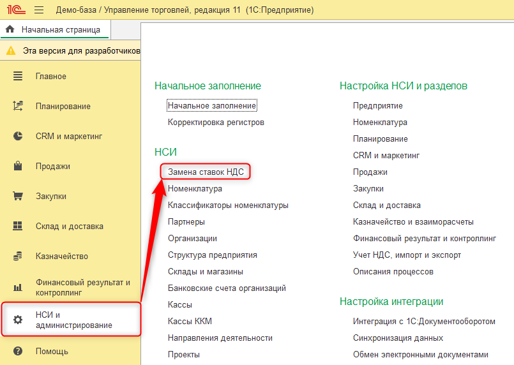Image resolution: width=514 pixels, height=365 pixels.
Task: Click the Финансовый результат bar chart icon
Action: click(x=18, y=287)
